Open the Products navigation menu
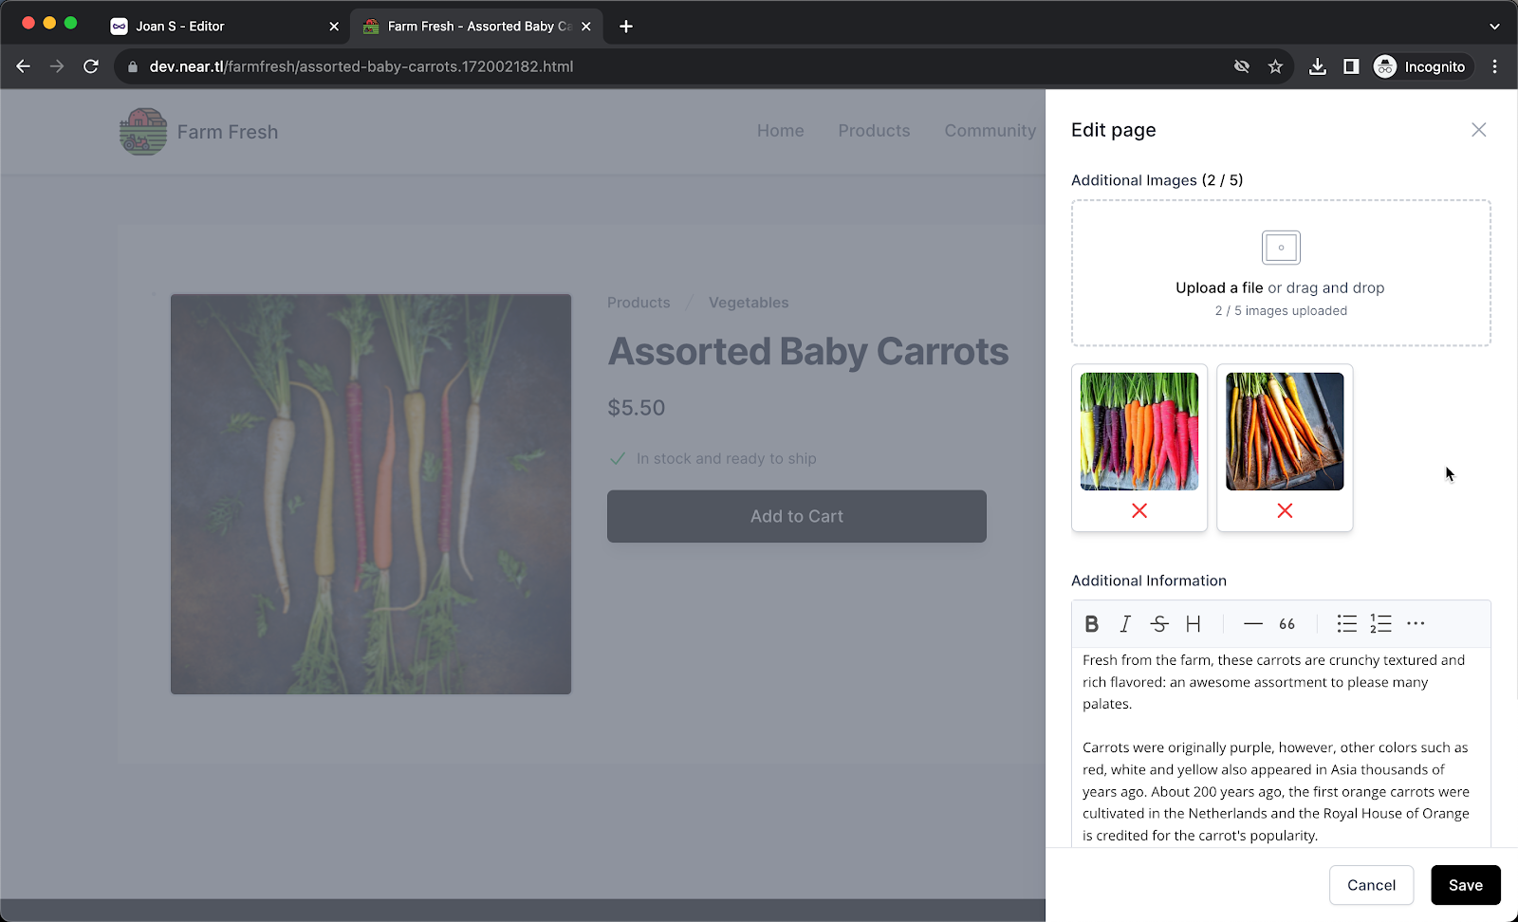 (x=873, y=131)
